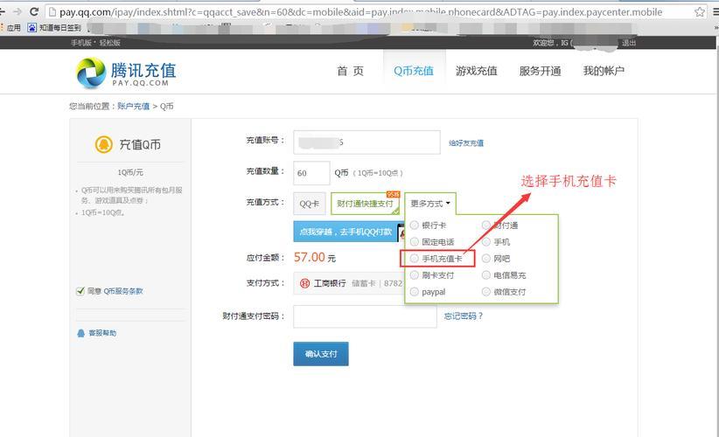Open the Q币服务条款 link
The image size is (719, 437).
(x=122, y=291)
